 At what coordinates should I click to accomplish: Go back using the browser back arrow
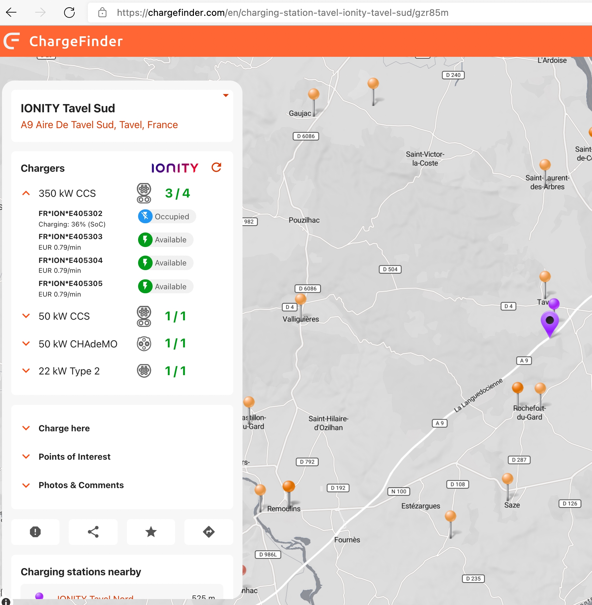tap(12, 13)
